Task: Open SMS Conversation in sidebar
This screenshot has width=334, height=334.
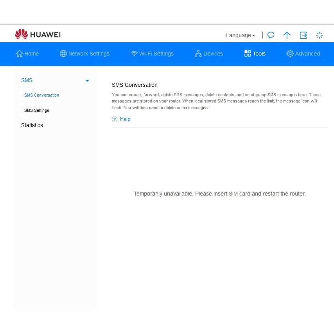Action: [41, 95]
